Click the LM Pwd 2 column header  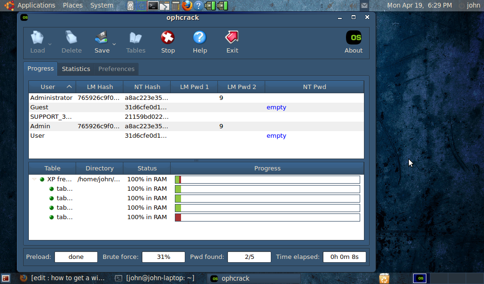(x=242, y=87)
